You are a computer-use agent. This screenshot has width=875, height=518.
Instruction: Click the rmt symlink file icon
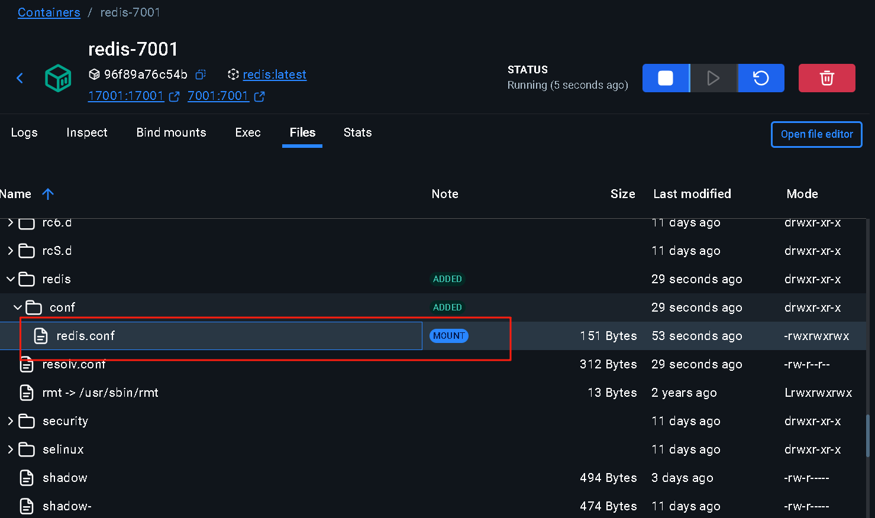[x=27, y=393]
